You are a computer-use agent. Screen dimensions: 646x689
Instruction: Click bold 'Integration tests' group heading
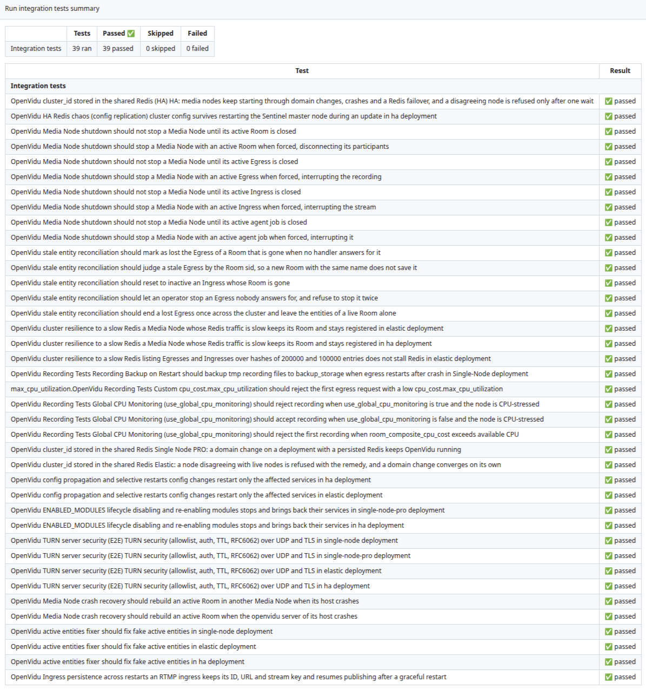click(38, 86)
